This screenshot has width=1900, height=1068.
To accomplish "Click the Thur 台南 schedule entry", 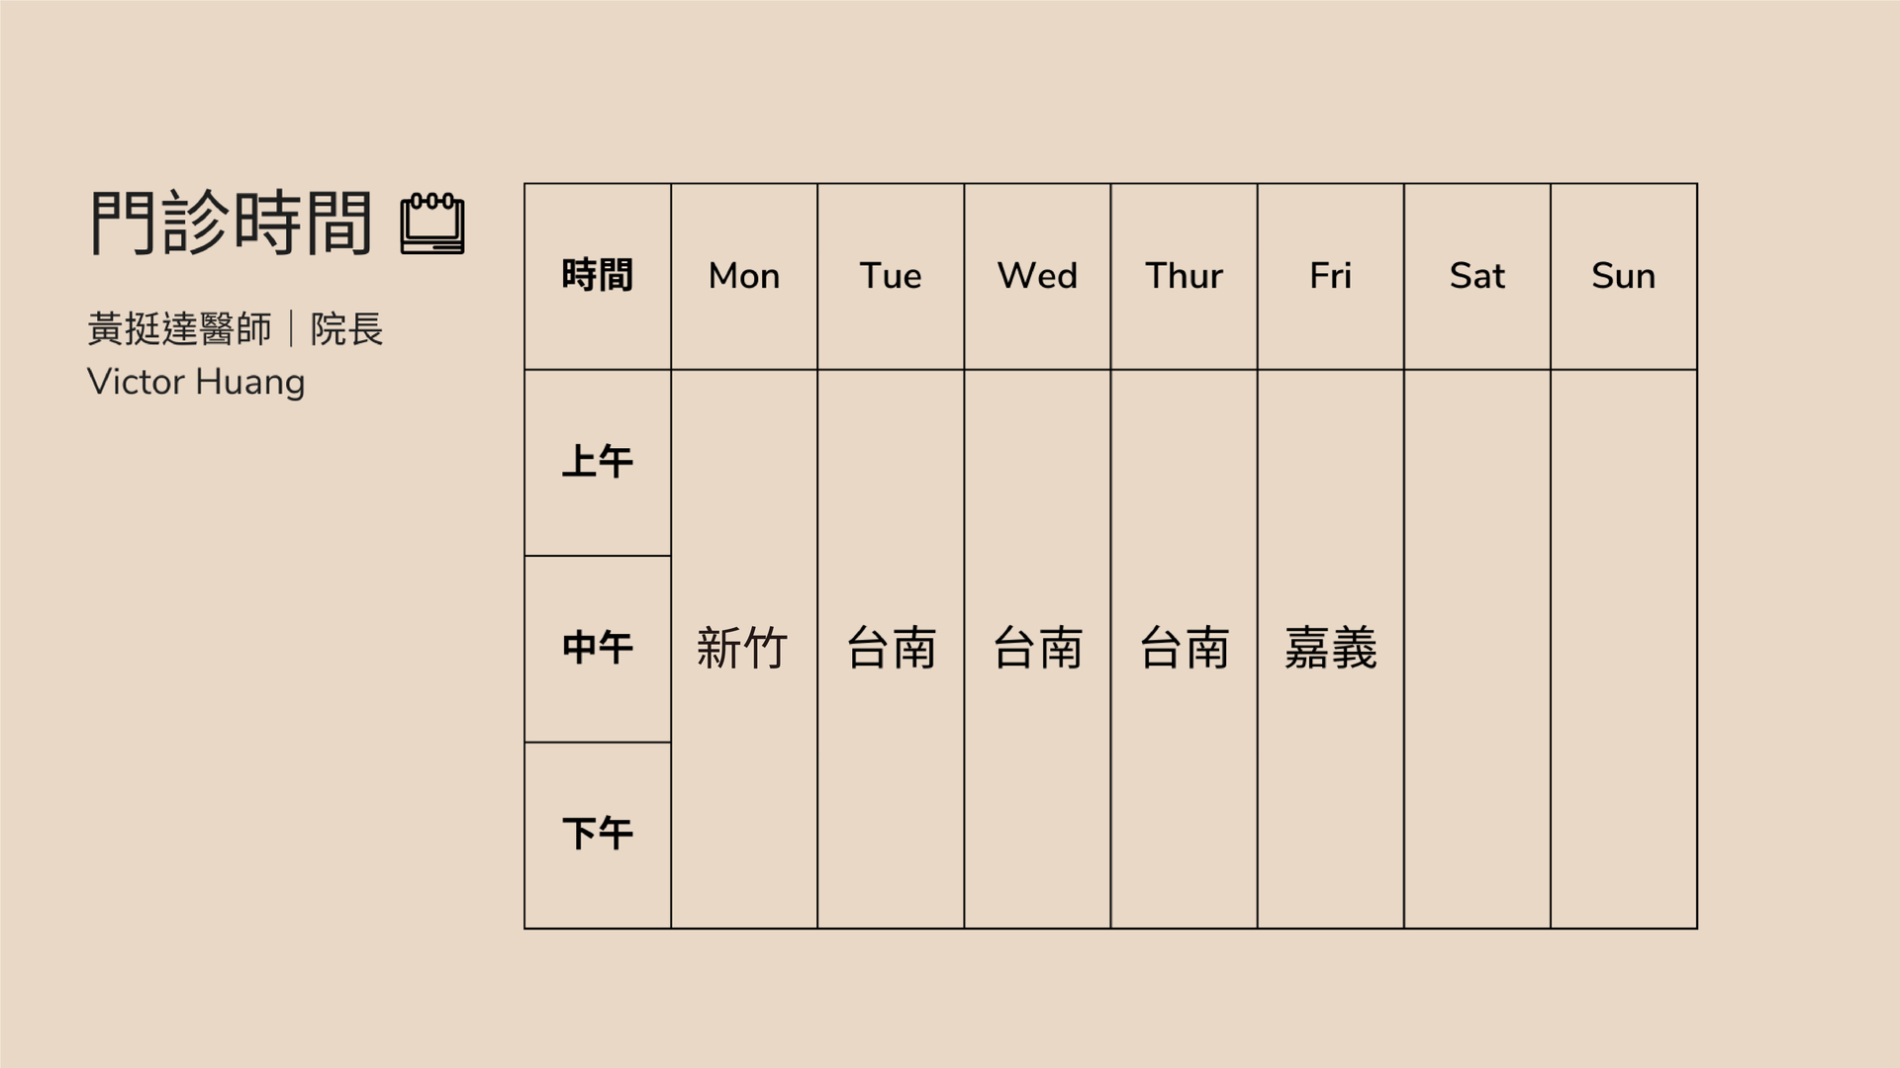I will point(1185,644).
